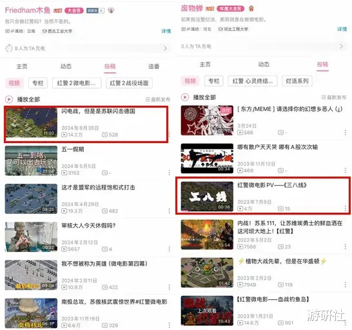
Task: Open three-dot menu for 哪有散户天天哭 video
Action: pos(346,170)
